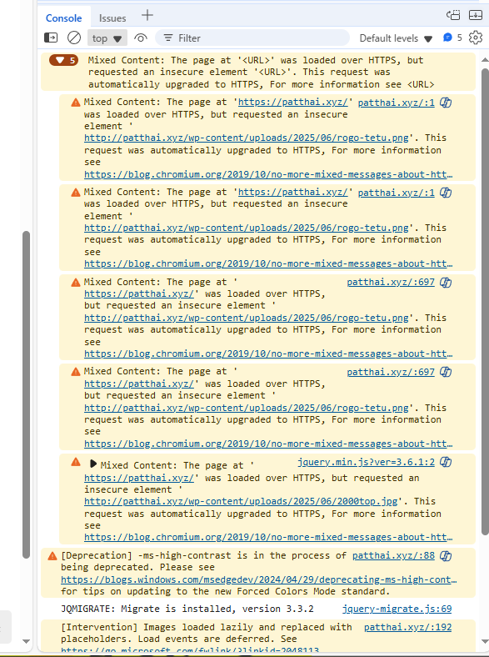Open jquery.min.js?ver=3.6.1:2 source link
Image resolution: width=489 pixels, height=657 pixels.
pyautogui.click(x=366, y=462)
